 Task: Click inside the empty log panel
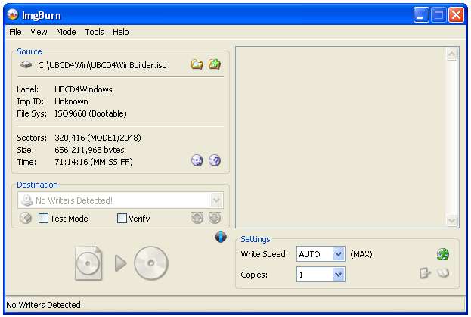(341, 138)
